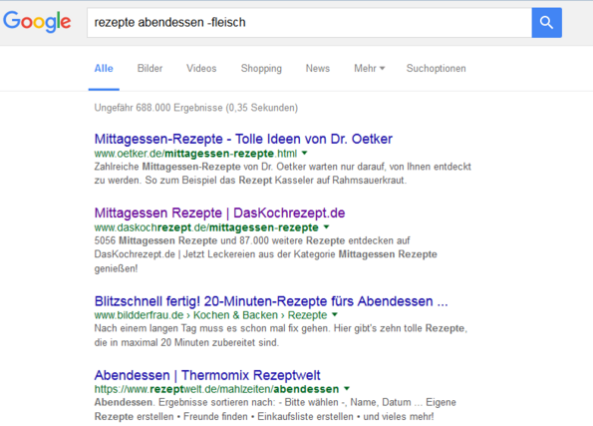Viewport: 593px width, 426px height.
Task: Switch to the Bilder tab
Action: pos(149,69)
